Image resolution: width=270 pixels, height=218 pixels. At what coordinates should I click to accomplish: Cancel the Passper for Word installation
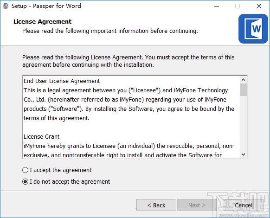point(243,205)
